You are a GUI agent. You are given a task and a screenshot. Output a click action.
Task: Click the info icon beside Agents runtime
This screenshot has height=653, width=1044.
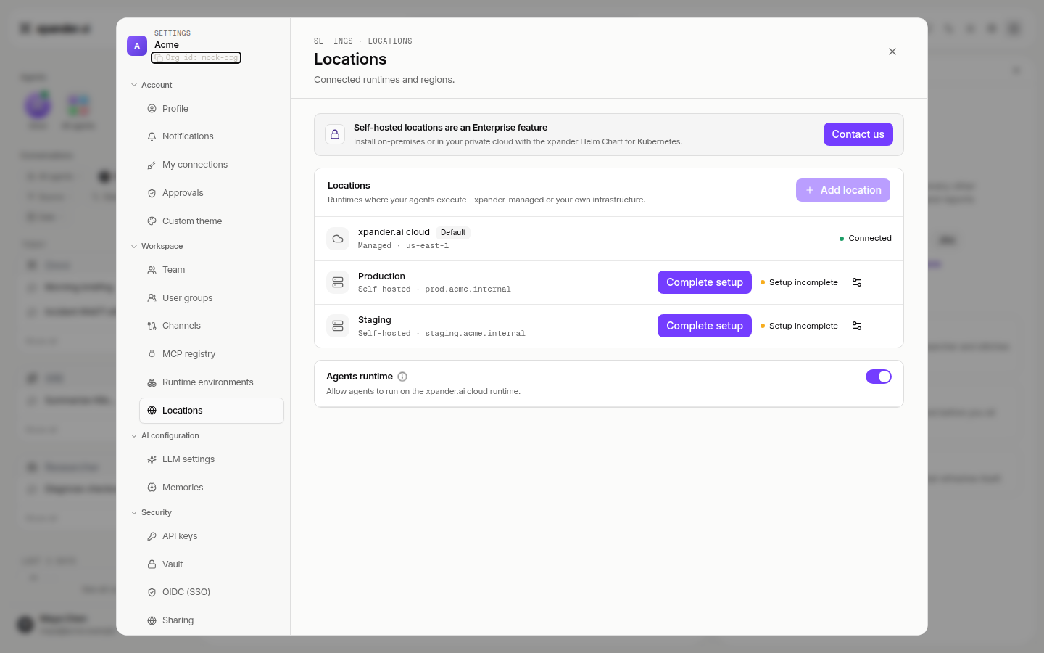402,377
